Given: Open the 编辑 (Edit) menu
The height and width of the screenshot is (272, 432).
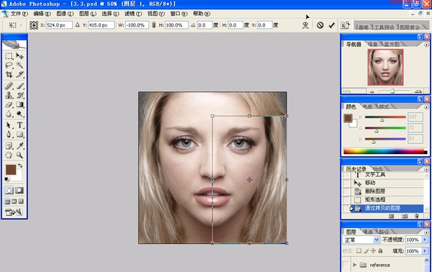Looking at the screenshot, I should pos(42,14).
